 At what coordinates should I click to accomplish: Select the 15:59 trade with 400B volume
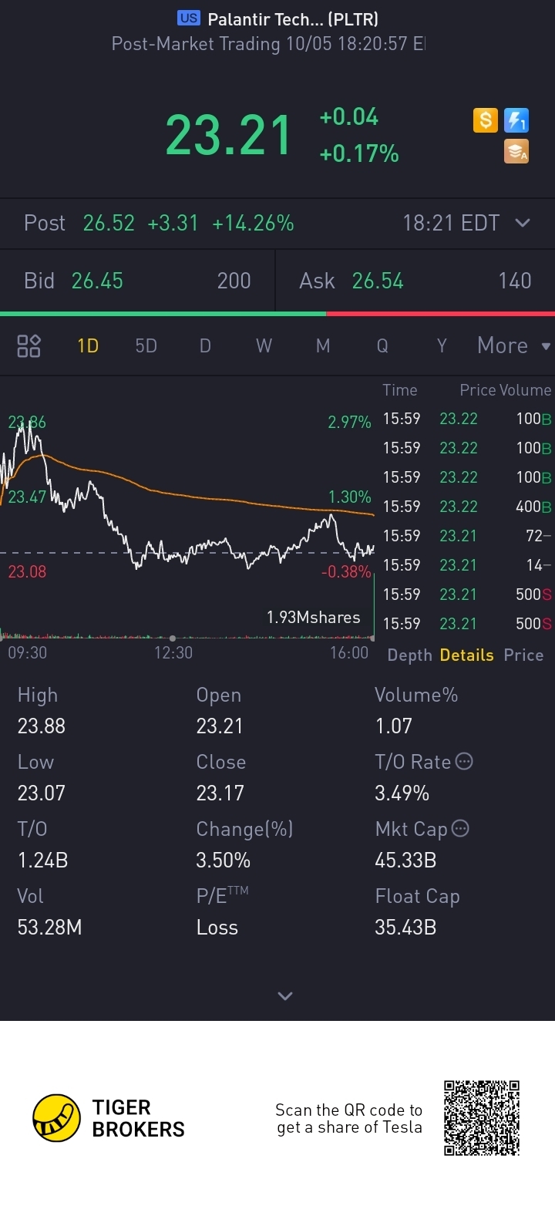tap(467, 507)
